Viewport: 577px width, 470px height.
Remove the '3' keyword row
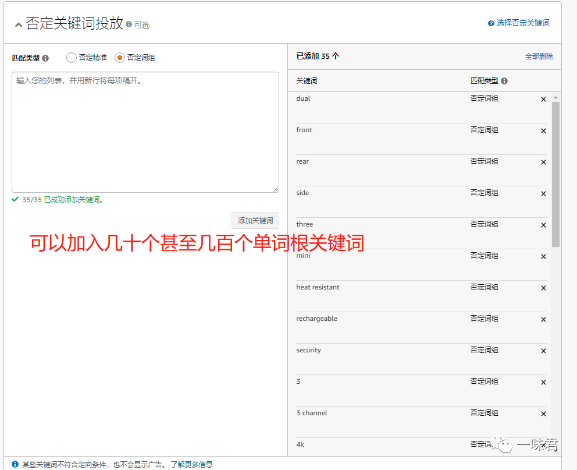click(543, 382)
